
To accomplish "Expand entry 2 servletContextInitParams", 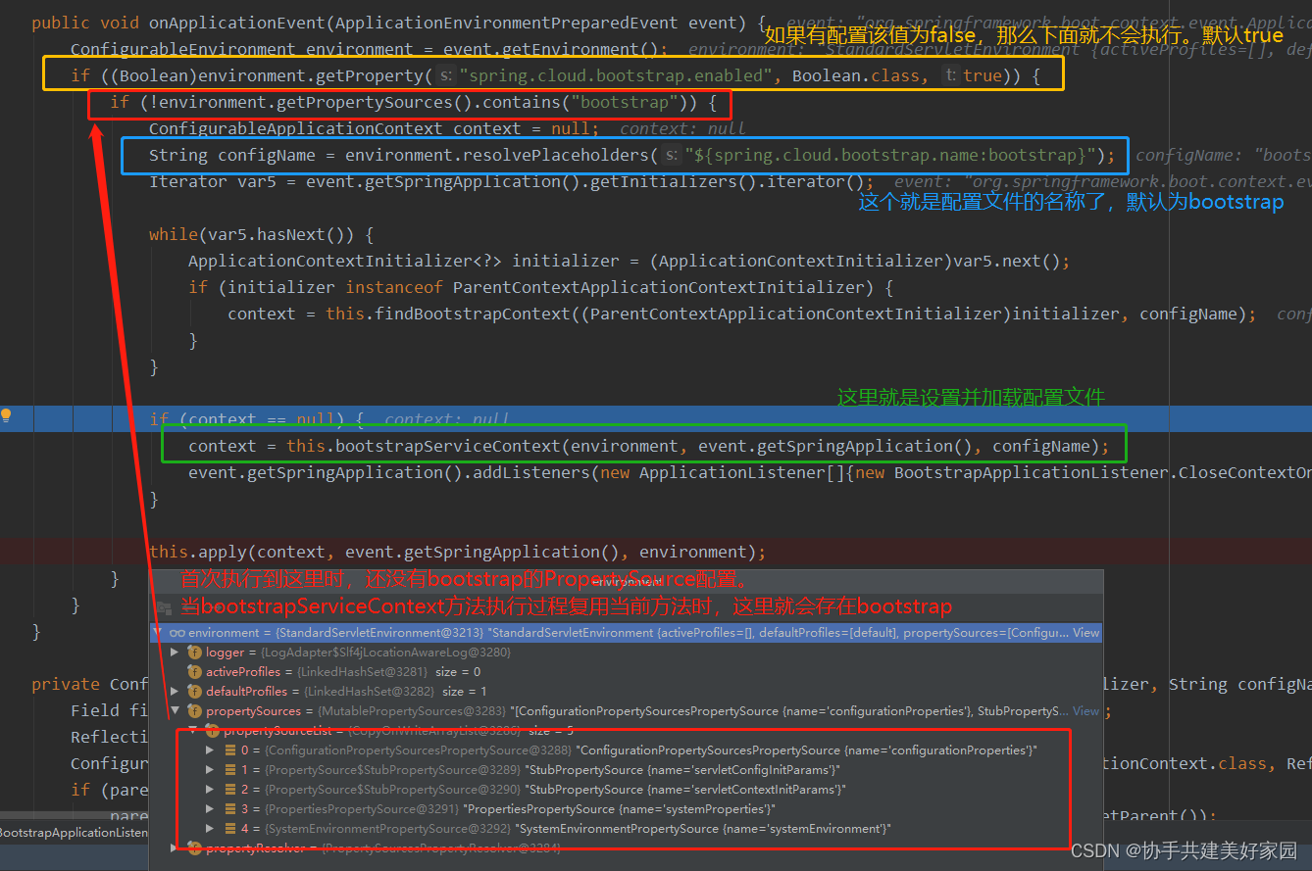I will click(x=211, y=790).
